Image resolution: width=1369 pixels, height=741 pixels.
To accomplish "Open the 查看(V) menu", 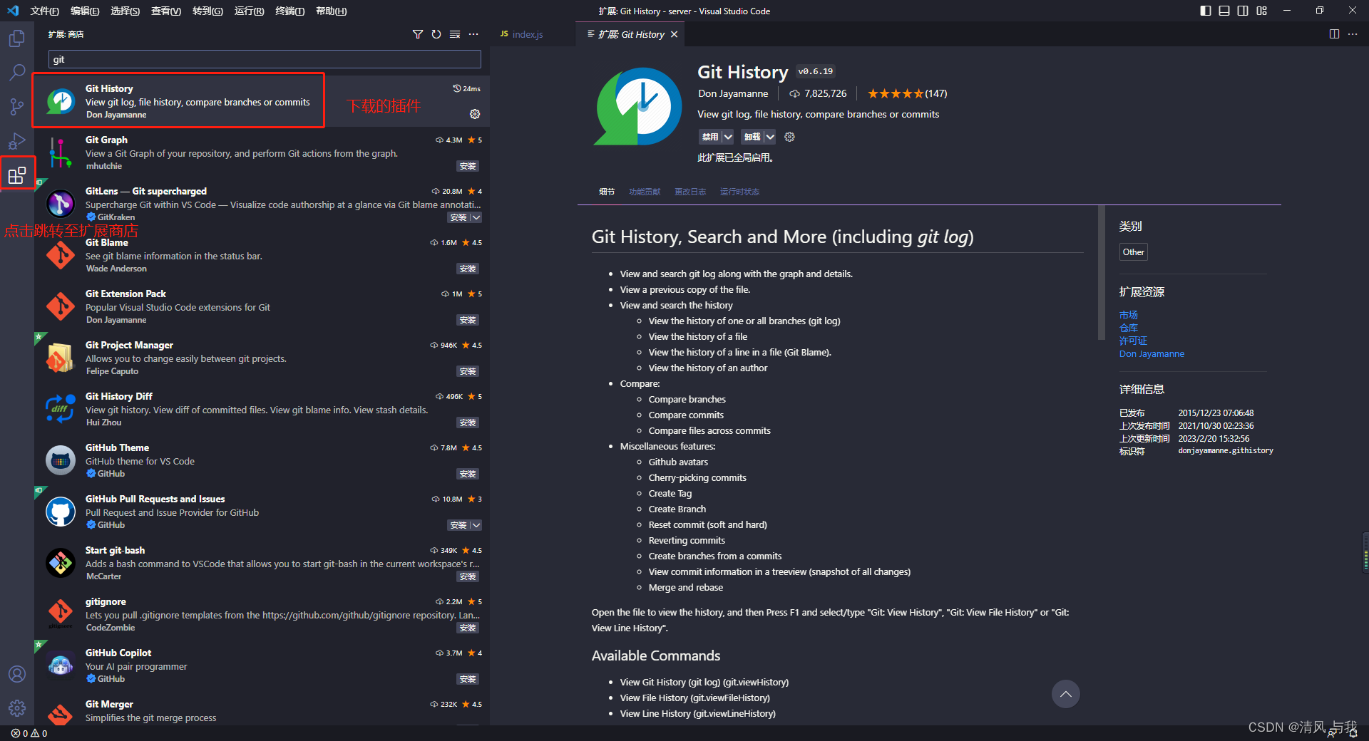I will click(x=166, y=11).
